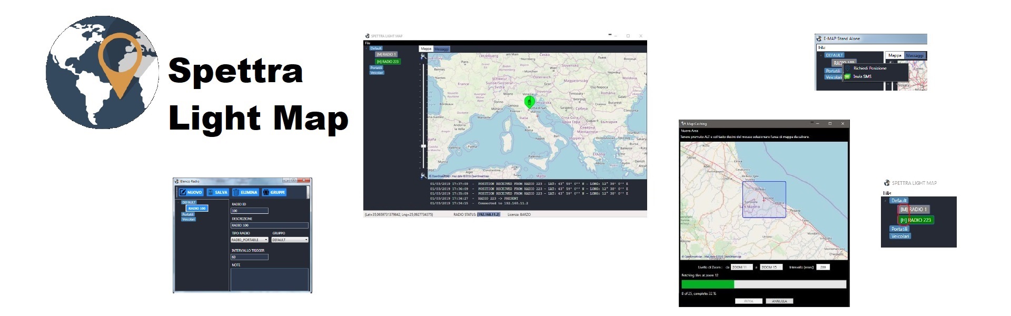
Task: Select the Messaggi tab in E-MAP Stand Alone
Action: pyautogui.click(x=915, y=55)
